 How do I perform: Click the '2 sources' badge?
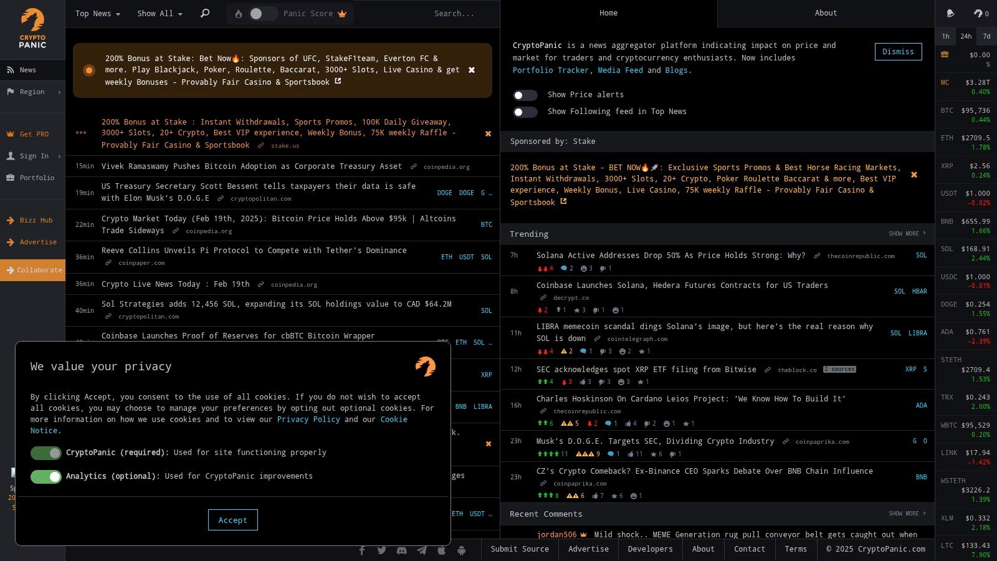tap(839, 370)
